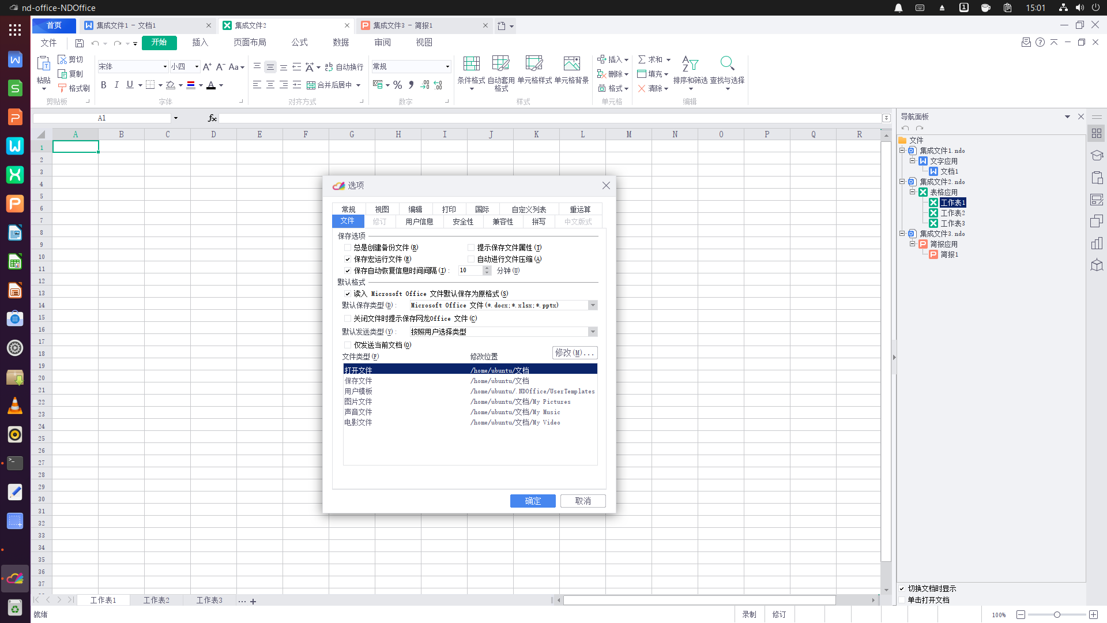1107x623 pixels.
Task: Switch to the 安全性 tab in Options dialog
Action: 462,222
